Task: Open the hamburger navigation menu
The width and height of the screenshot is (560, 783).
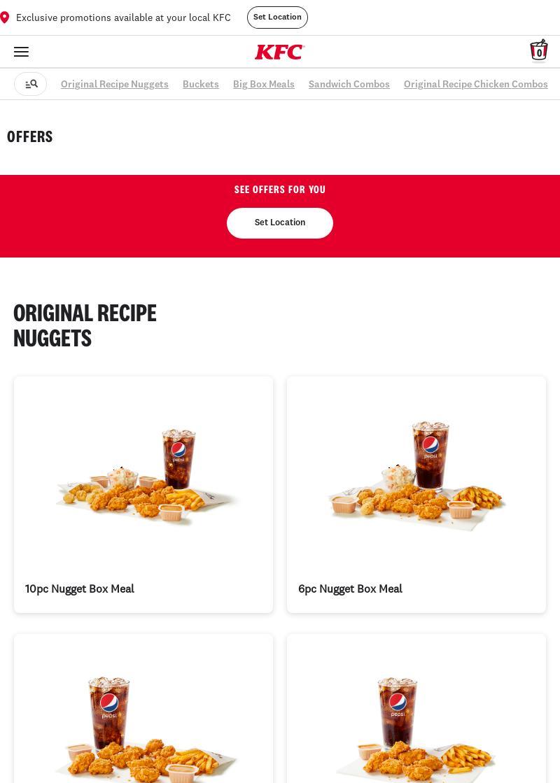Action: pos(21,52)
